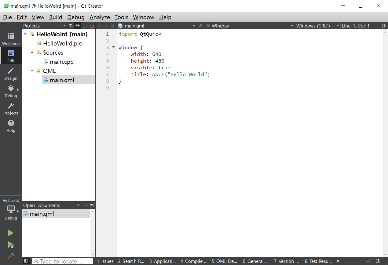Collapse the QML folder
This screenshot has height=265, width=388.
32,71
